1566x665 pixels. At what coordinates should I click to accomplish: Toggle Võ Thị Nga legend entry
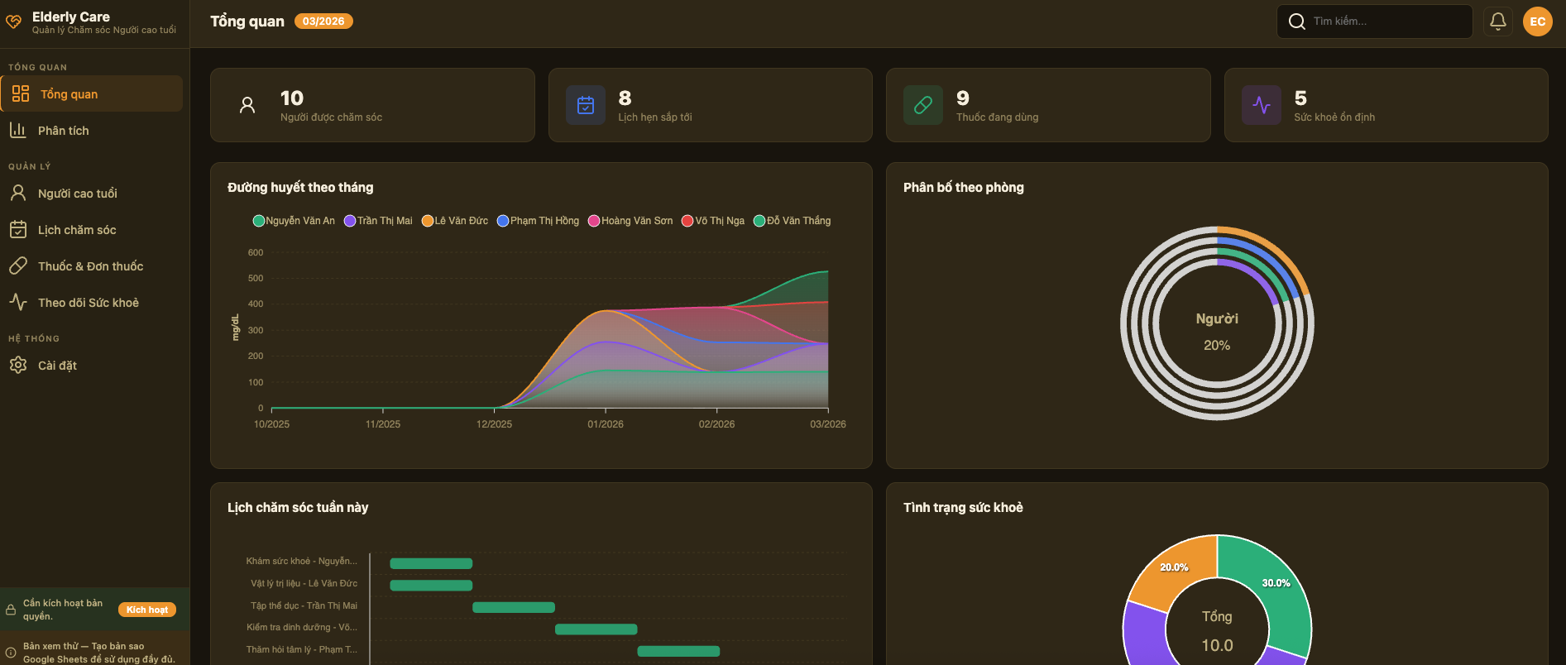pos(712,221)
